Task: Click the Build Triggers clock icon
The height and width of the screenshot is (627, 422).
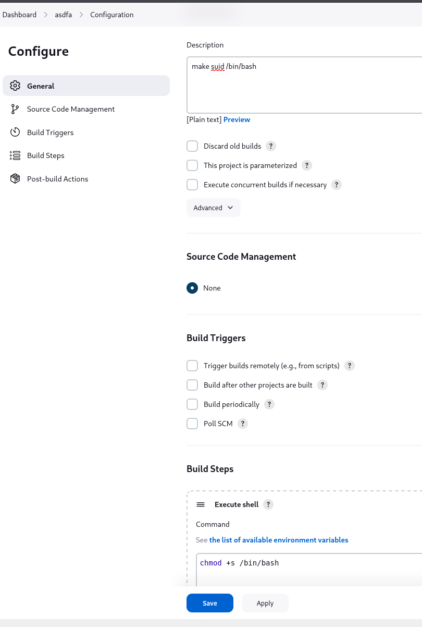Action: tap(15, 132)
